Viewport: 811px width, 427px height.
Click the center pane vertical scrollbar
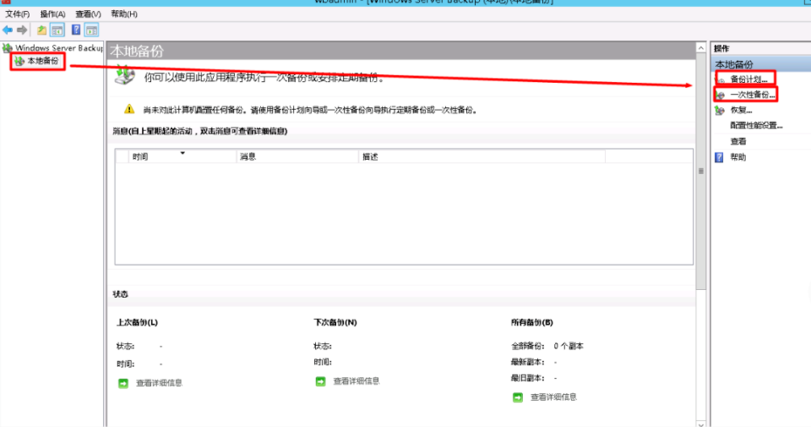pyautogui.click(x=700, y=254)
